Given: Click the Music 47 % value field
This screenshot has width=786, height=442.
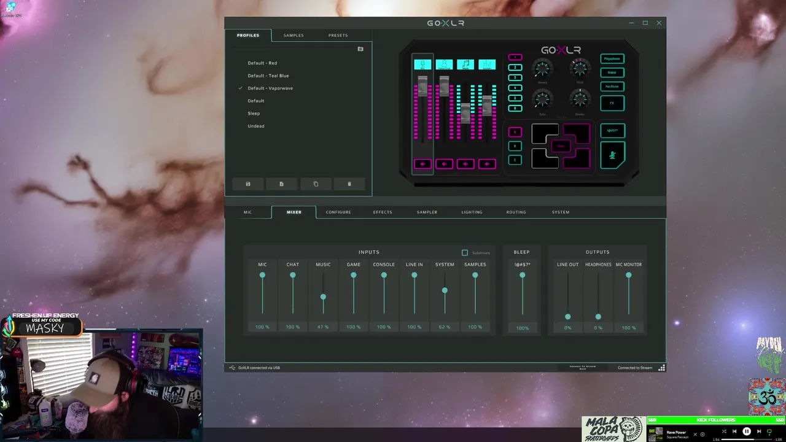Looking at the screenshot, I should tap(323, 327).
